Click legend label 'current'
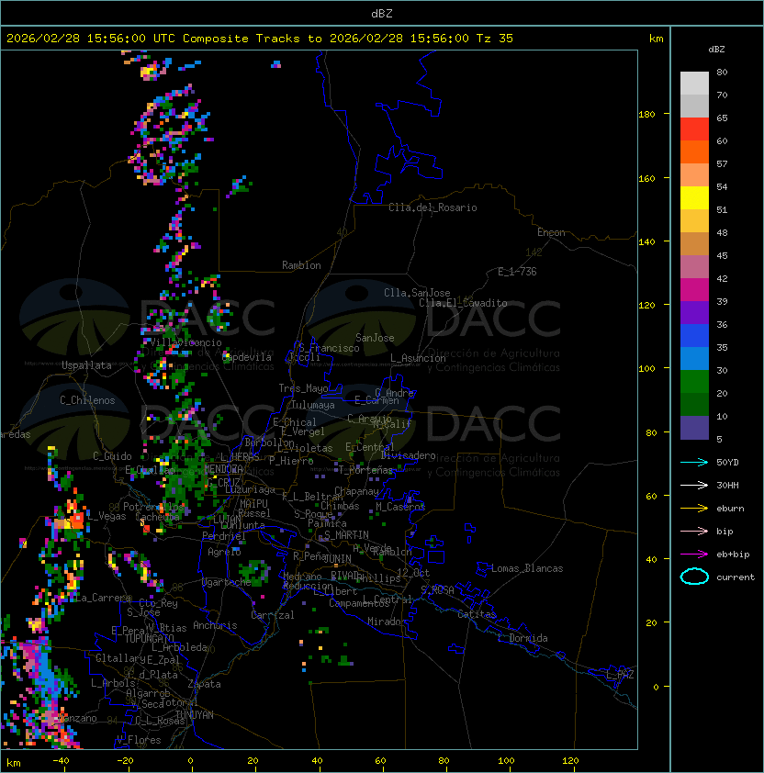The width and height of the screenshot is (764, 773). coord(736,577)
